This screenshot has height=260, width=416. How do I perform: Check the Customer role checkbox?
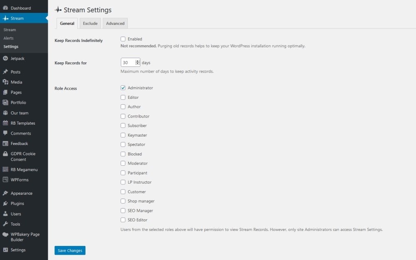(x=123, y=192)
